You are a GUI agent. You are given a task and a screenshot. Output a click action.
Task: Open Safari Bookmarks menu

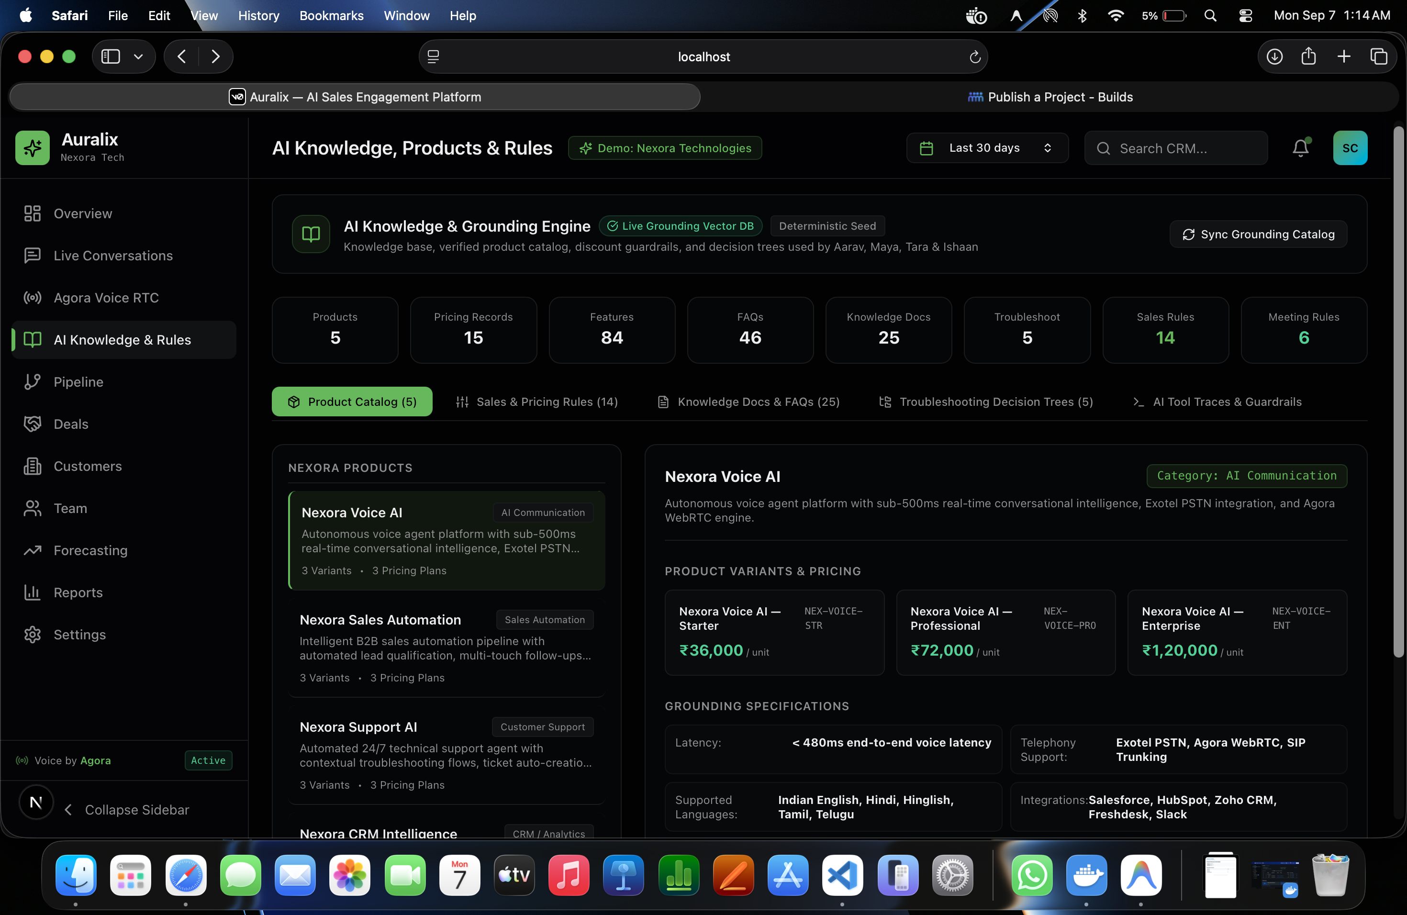pos(331,15)
